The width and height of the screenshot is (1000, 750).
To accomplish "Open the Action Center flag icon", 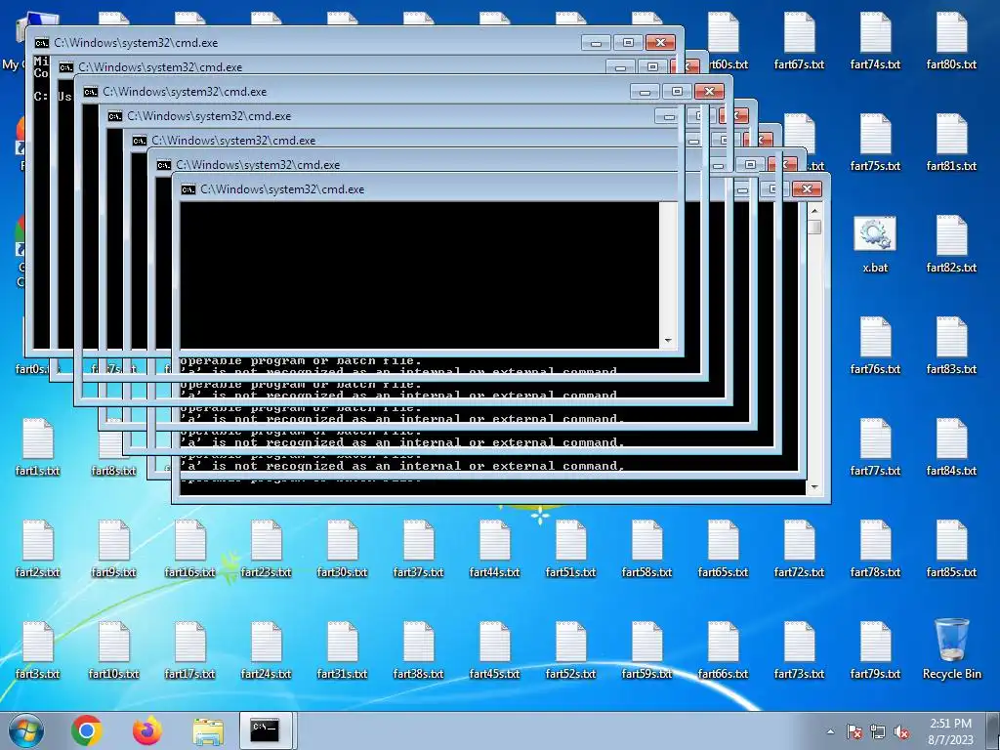I will click(854, 731).
